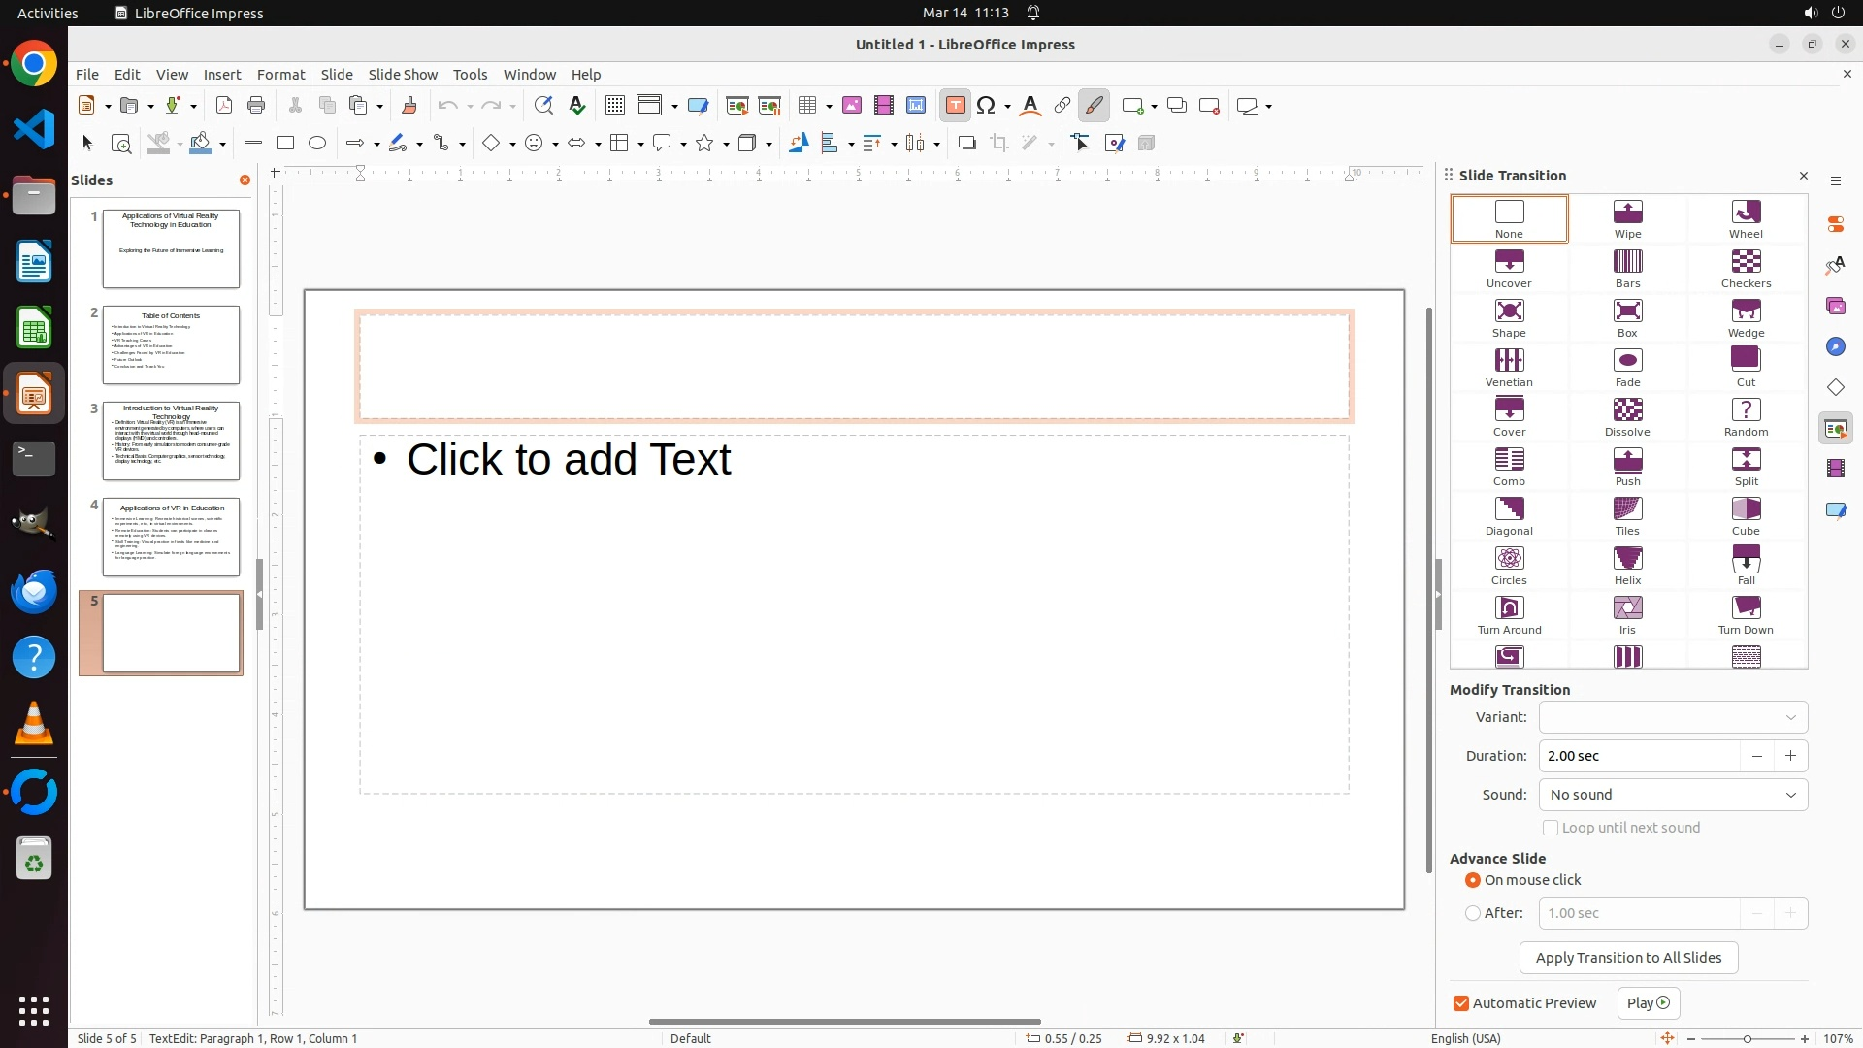Select the Wipe slide transition
The image size is (1863, 1048).
[1627, 218]
